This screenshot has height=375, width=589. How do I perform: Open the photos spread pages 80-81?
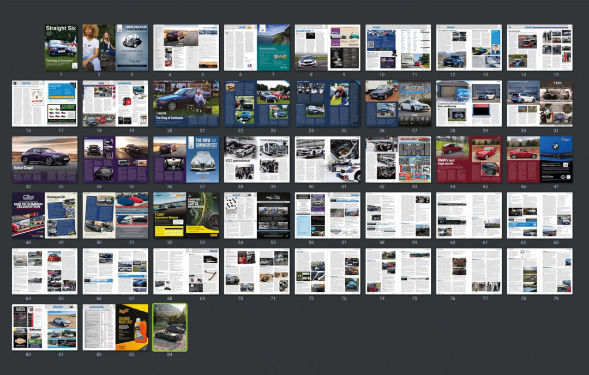tap(45, 328)
